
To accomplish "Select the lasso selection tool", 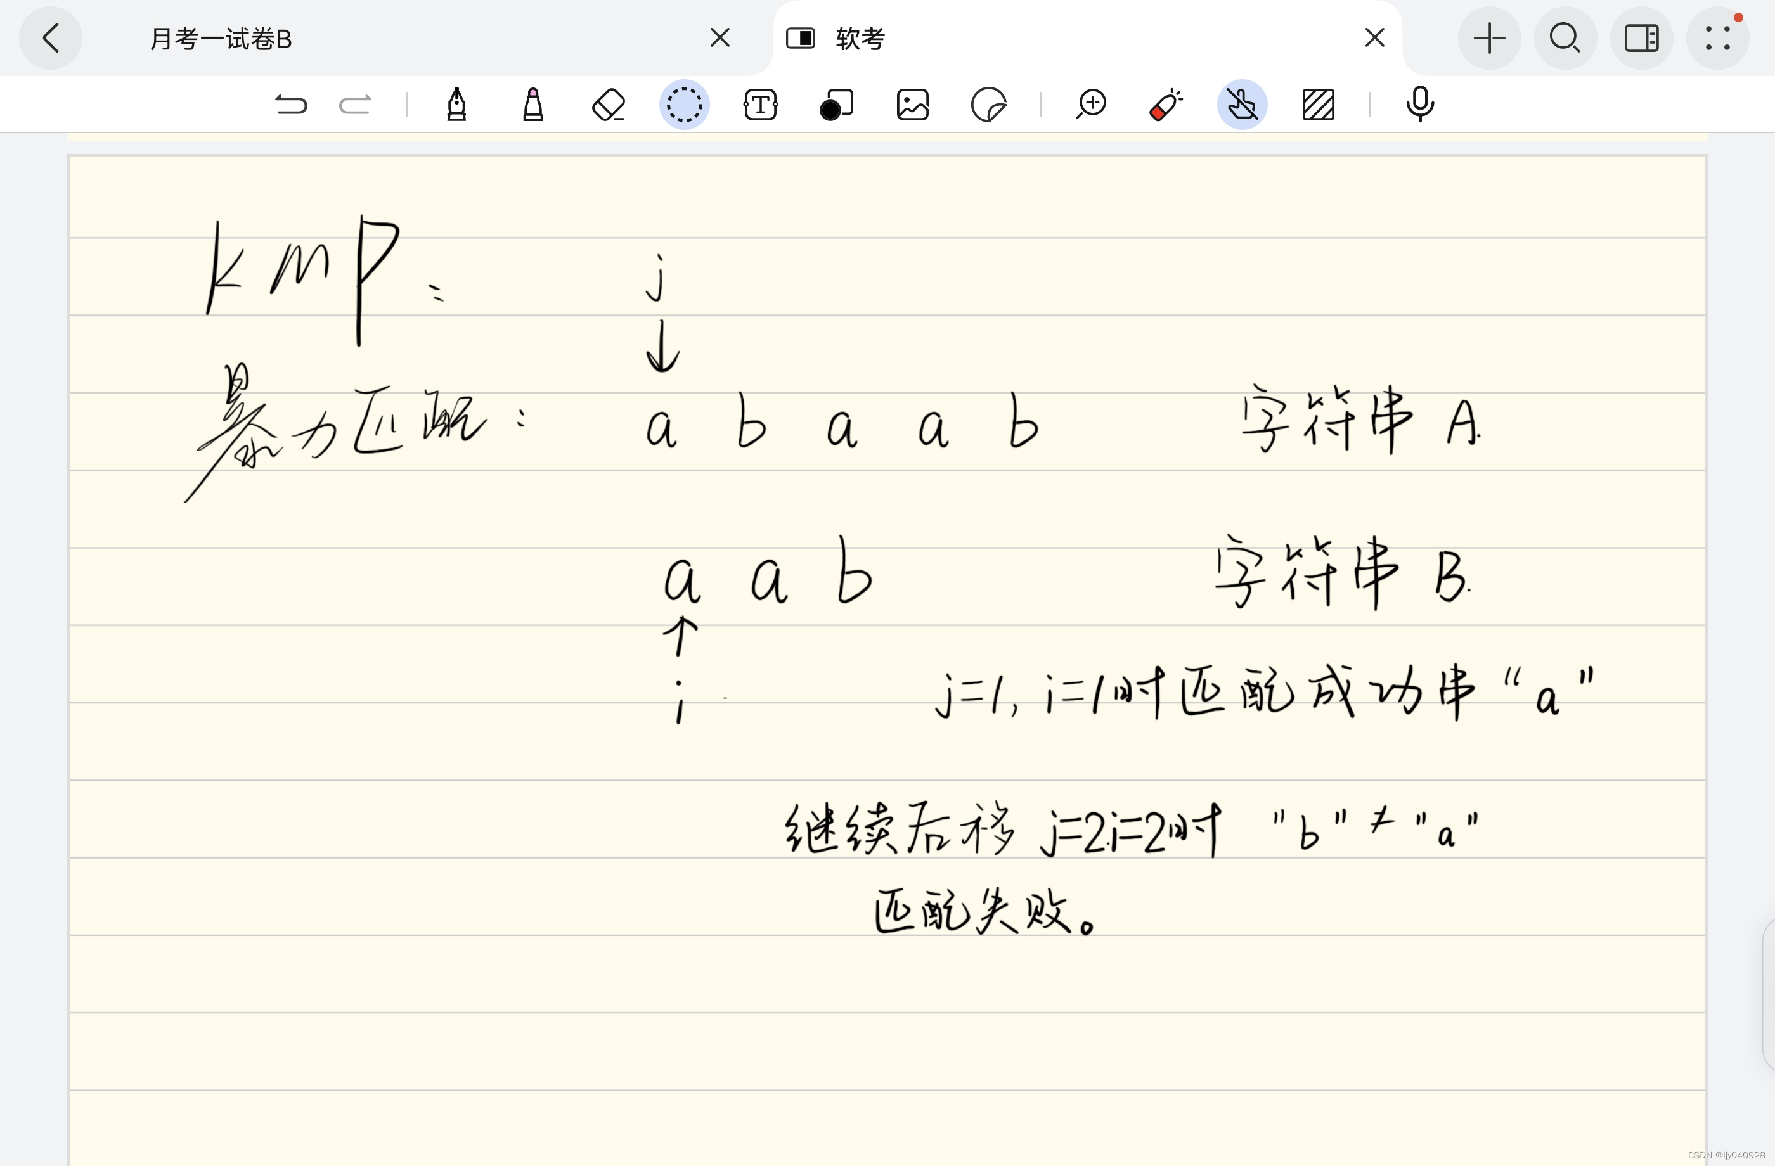I will click(684, 105).
